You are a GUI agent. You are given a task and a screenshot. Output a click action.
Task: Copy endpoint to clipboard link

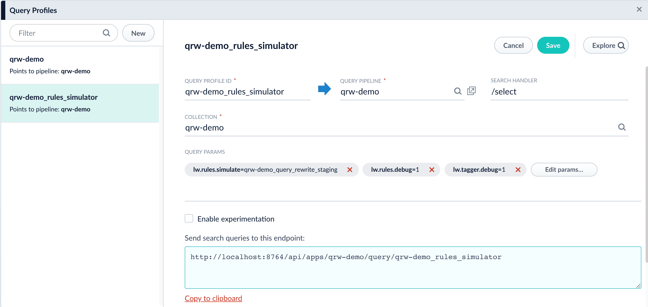pos(213,298)
